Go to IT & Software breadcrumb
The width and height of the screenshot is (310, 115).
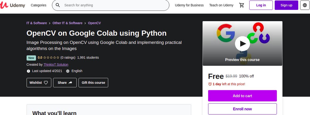coord(37,23)
